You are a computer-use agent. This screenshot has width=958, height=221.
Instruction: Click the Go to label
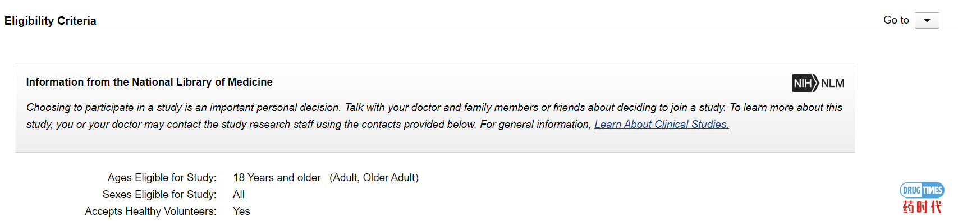[x=896, y=20]
